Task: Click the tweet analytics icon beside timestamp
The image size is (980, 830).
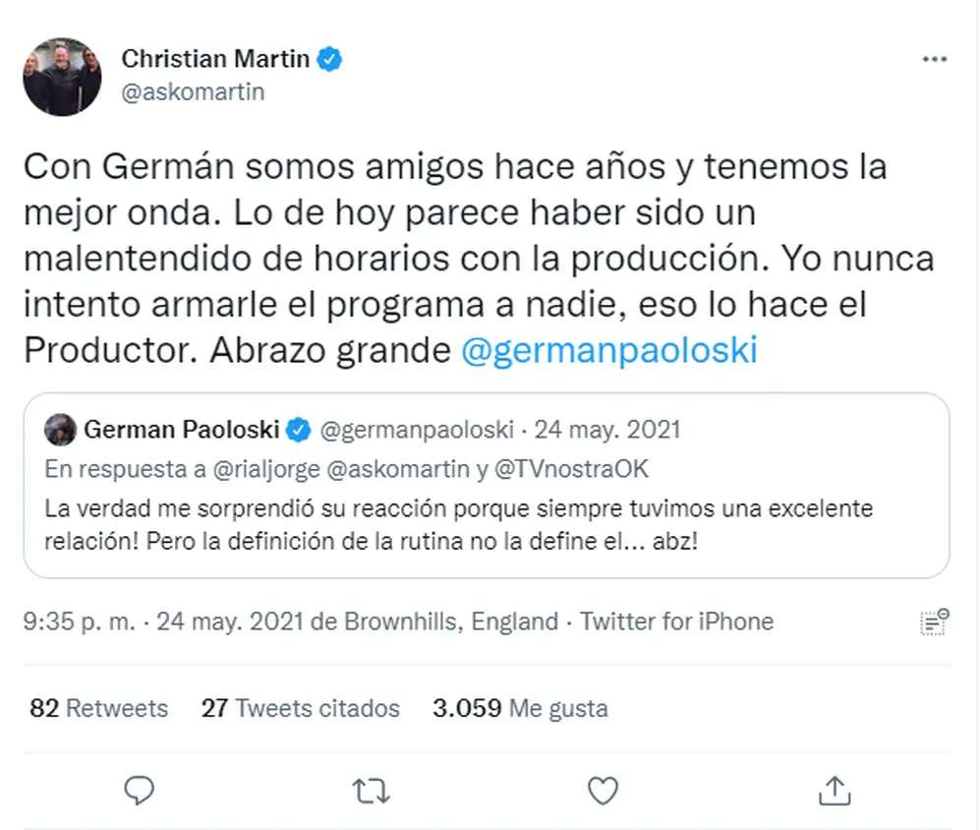Action: 935,622
